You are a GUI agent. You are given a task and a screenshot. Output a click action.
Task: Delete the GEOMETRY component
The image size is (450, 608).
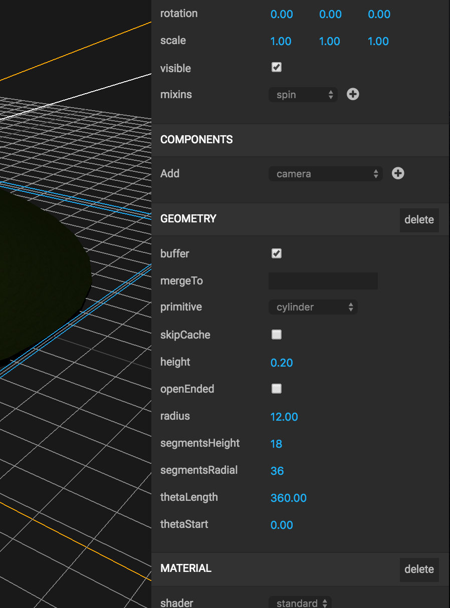coord(419,219)
